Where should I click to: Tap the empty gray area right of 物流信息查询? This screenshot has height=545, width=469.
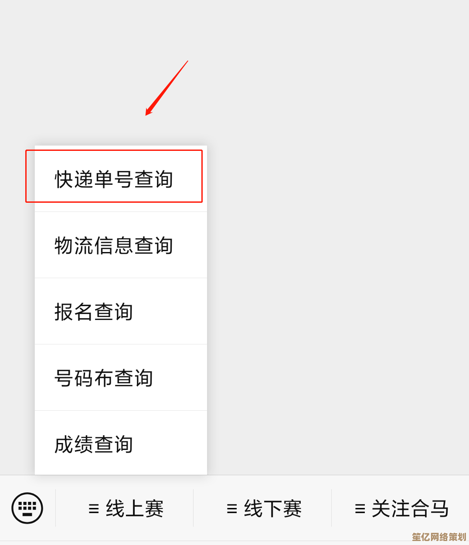(x=338, y=245)
